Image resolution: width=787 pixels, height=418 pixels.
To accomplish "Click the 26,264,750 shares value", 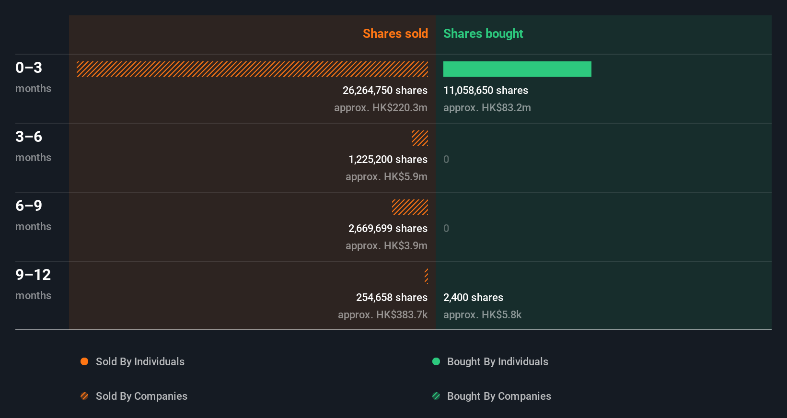I will (x=385, y=90).
